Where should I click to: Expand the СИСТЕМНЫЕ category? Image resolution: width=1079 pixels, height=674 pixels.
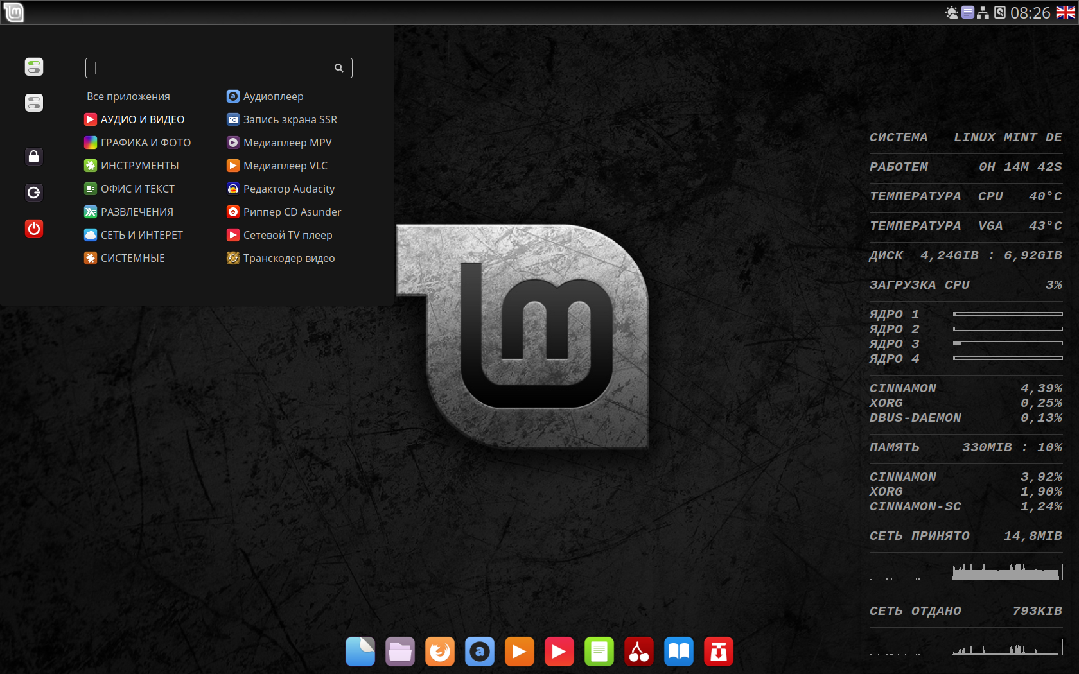click(132, 258)
